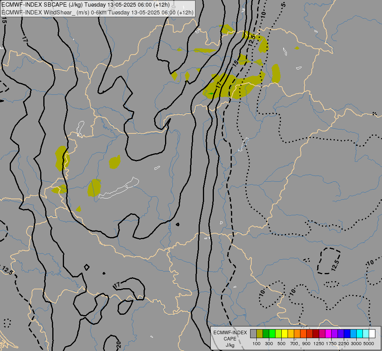382x351 pixels.
Task: Click the SBCAPE title line at top
Action: pyautogui.click(x=85, y=5)
